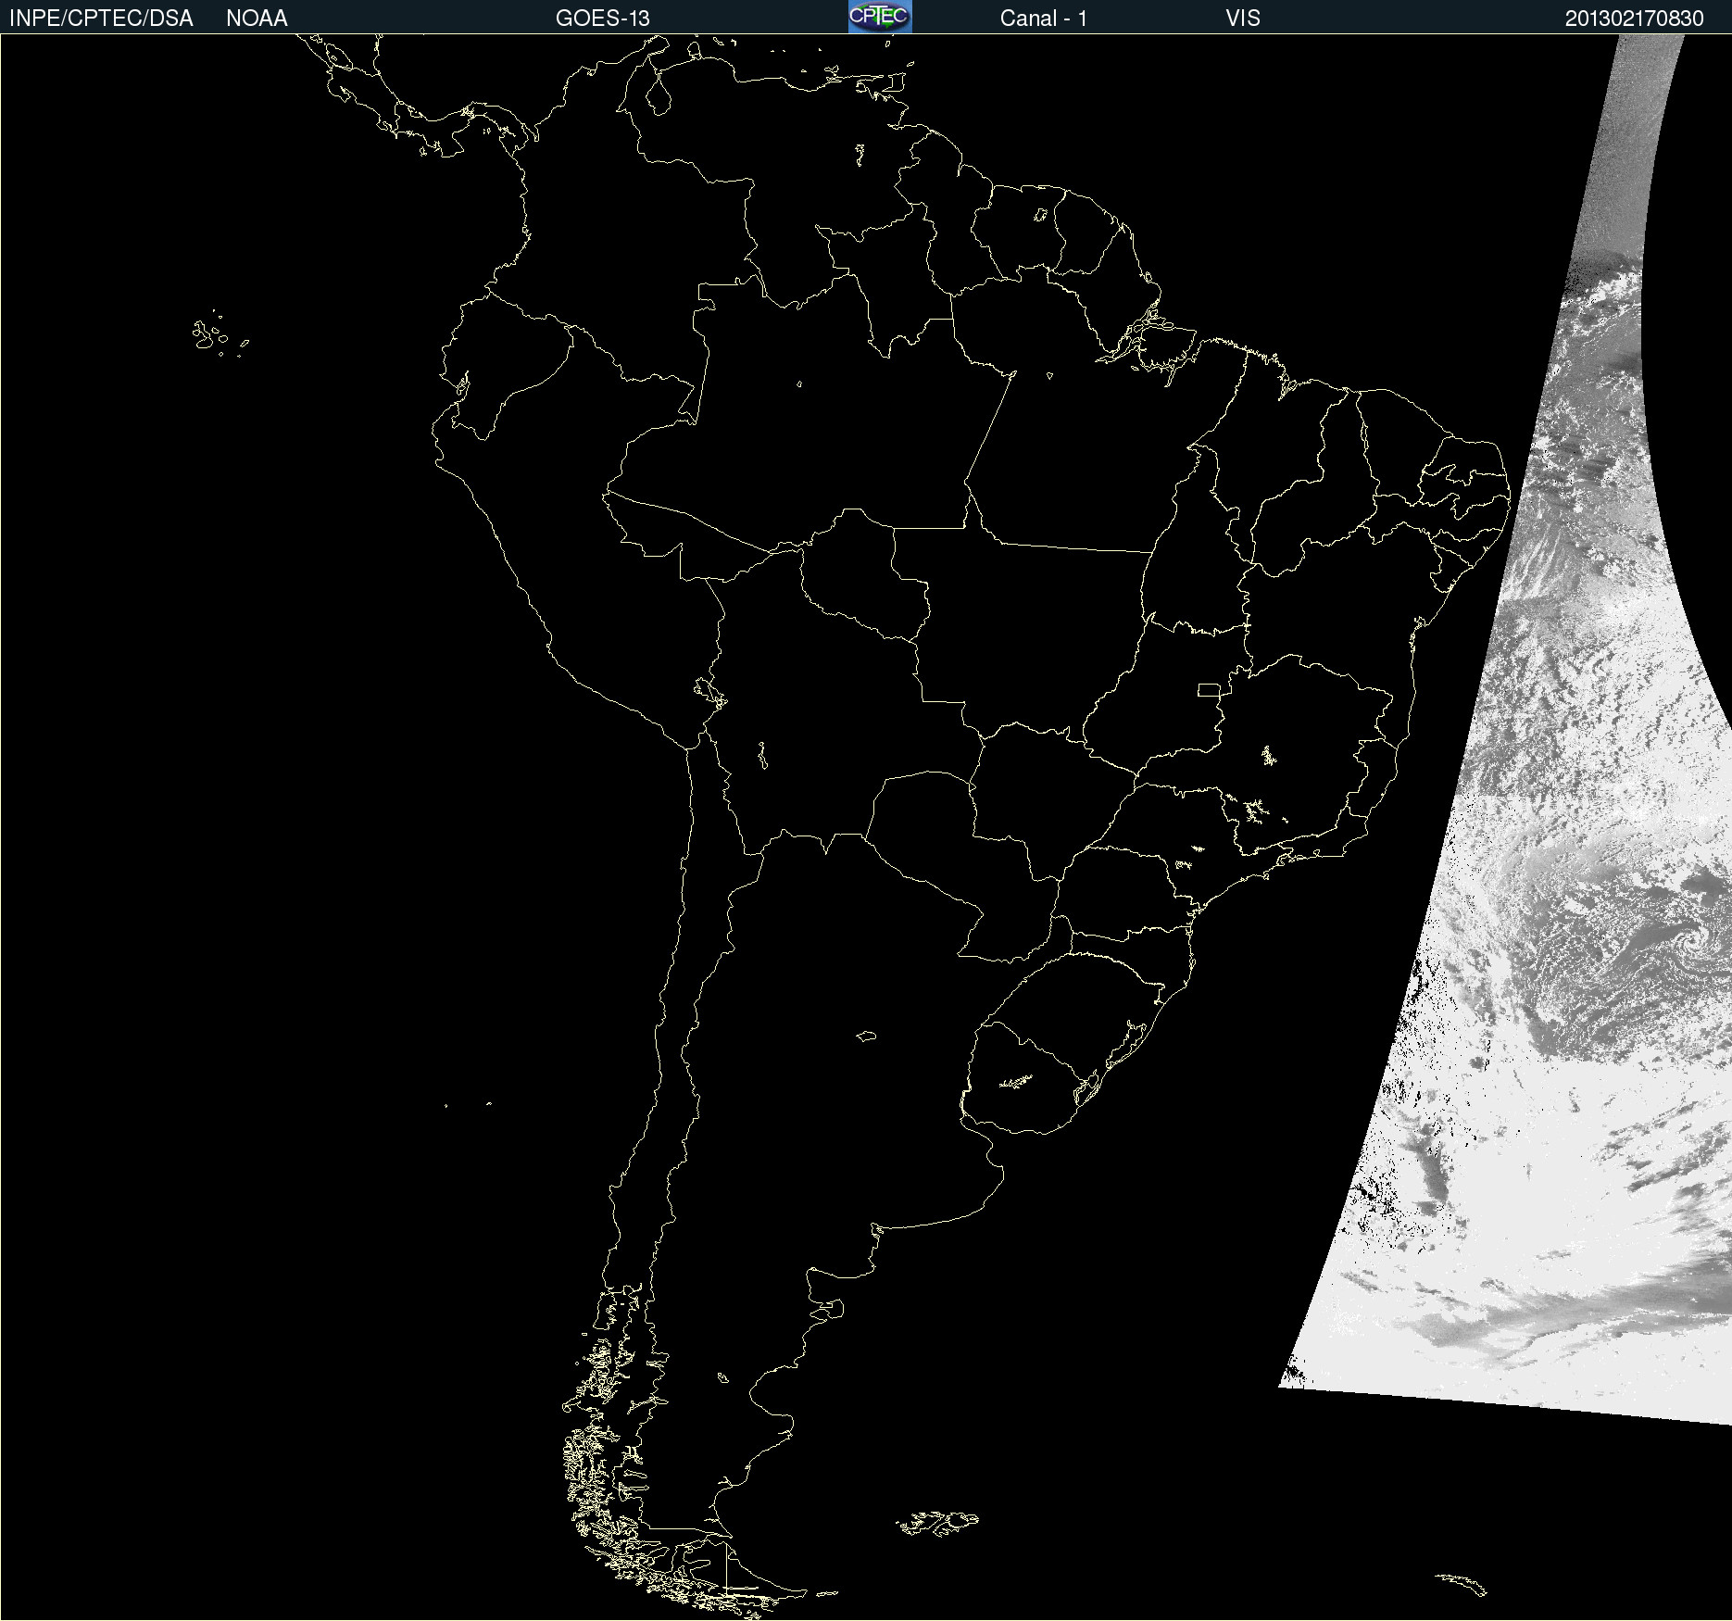Click the South Georgia island outline
Viewport: 1732px width, 1621px height.
(x=1462, y=1583)
